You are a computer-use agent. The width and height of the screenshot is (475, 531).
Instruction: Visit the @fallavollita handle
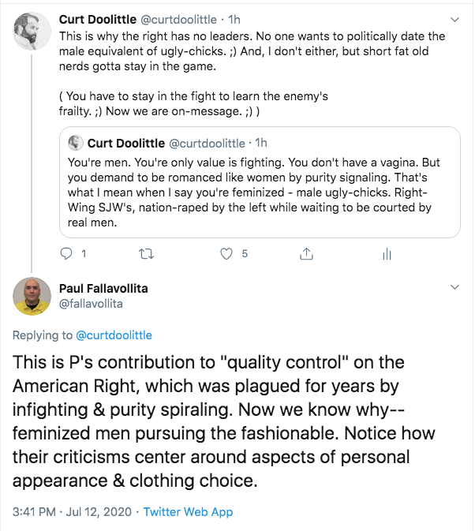92,303
